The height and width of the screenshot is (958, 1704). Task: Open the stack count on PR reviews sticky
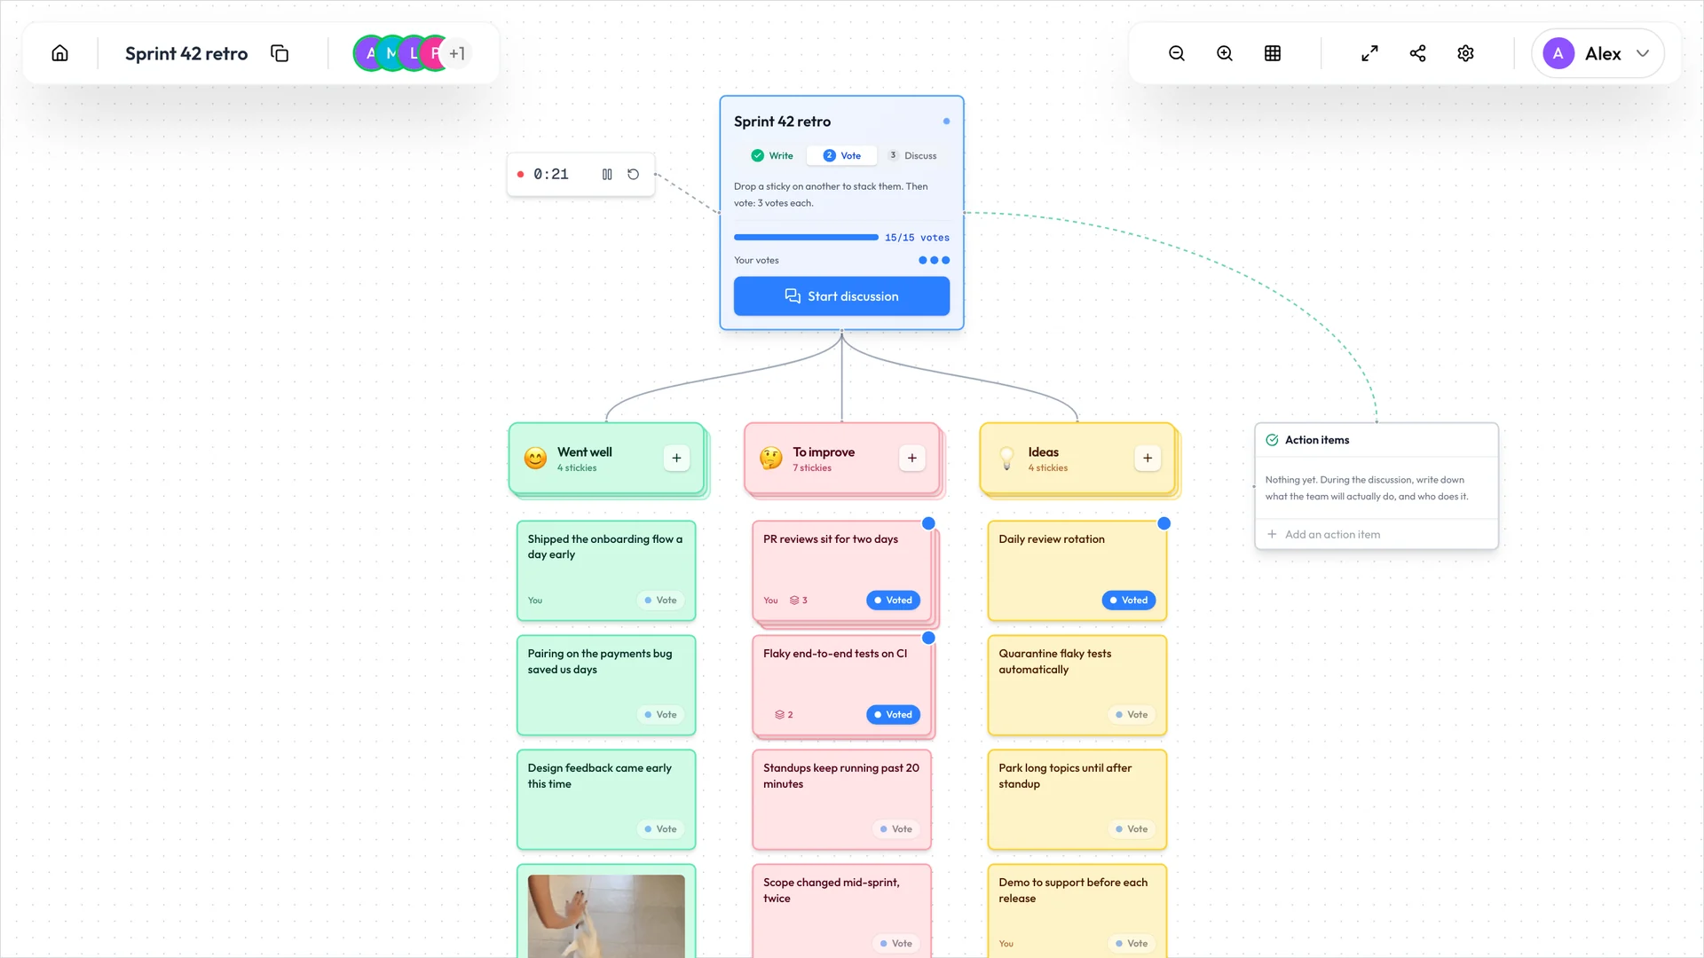[x=798, y=601]
